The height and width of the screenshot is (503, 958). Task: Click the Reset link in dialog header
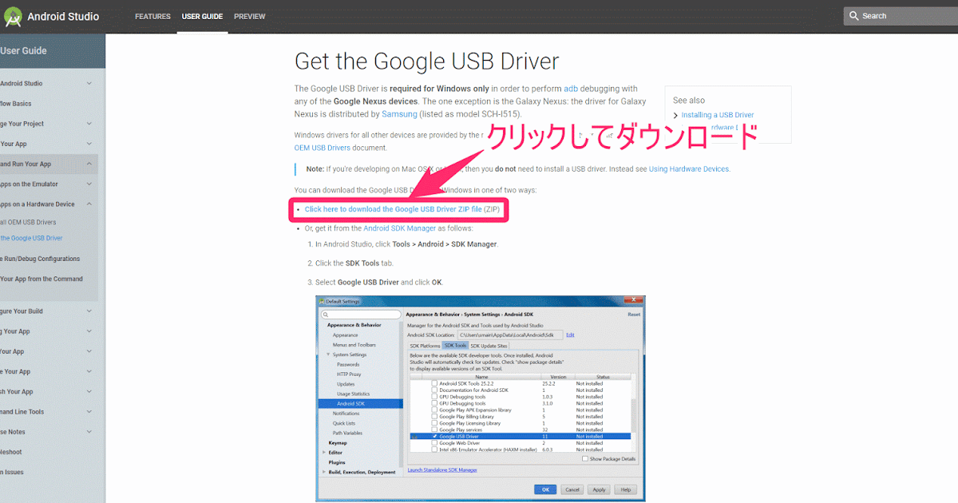coord(634,315)
